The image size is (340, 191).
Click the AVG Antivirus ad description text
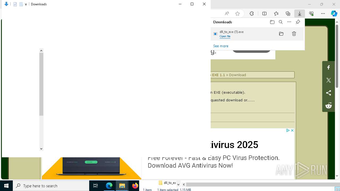click(214, 162)
